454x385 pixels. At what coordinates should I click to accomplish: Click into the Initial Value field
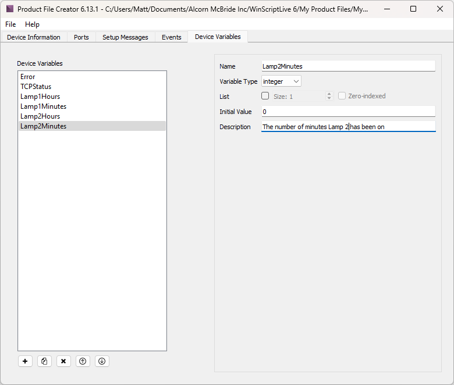(x=348, y=112)
